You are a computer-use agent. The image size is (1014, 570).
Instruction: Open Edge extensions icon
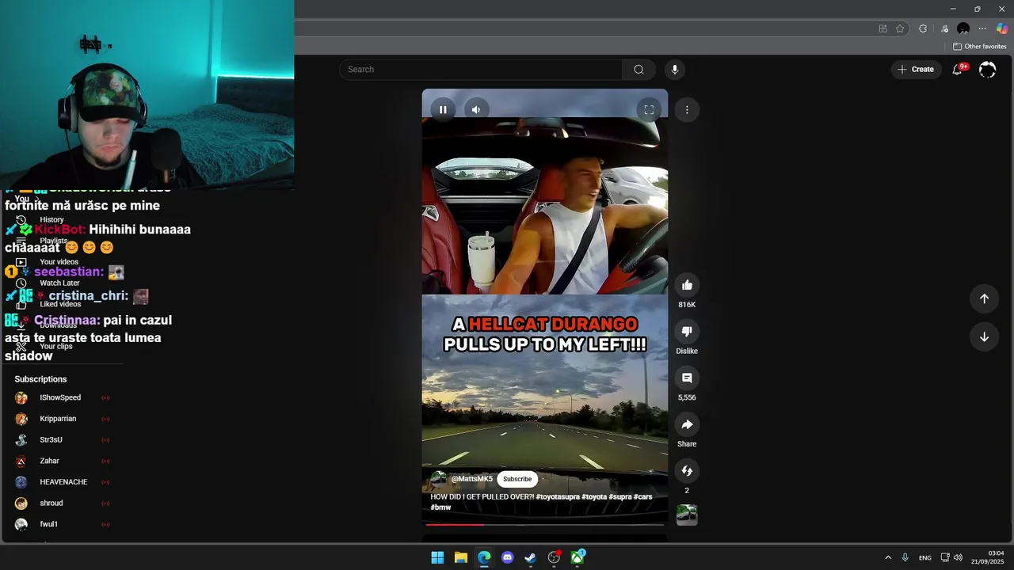(923, 28)
